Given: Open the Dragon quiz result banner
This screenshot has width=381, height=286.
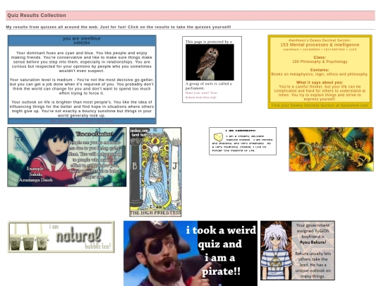Looking at the screenshot, I should [331, 149].
